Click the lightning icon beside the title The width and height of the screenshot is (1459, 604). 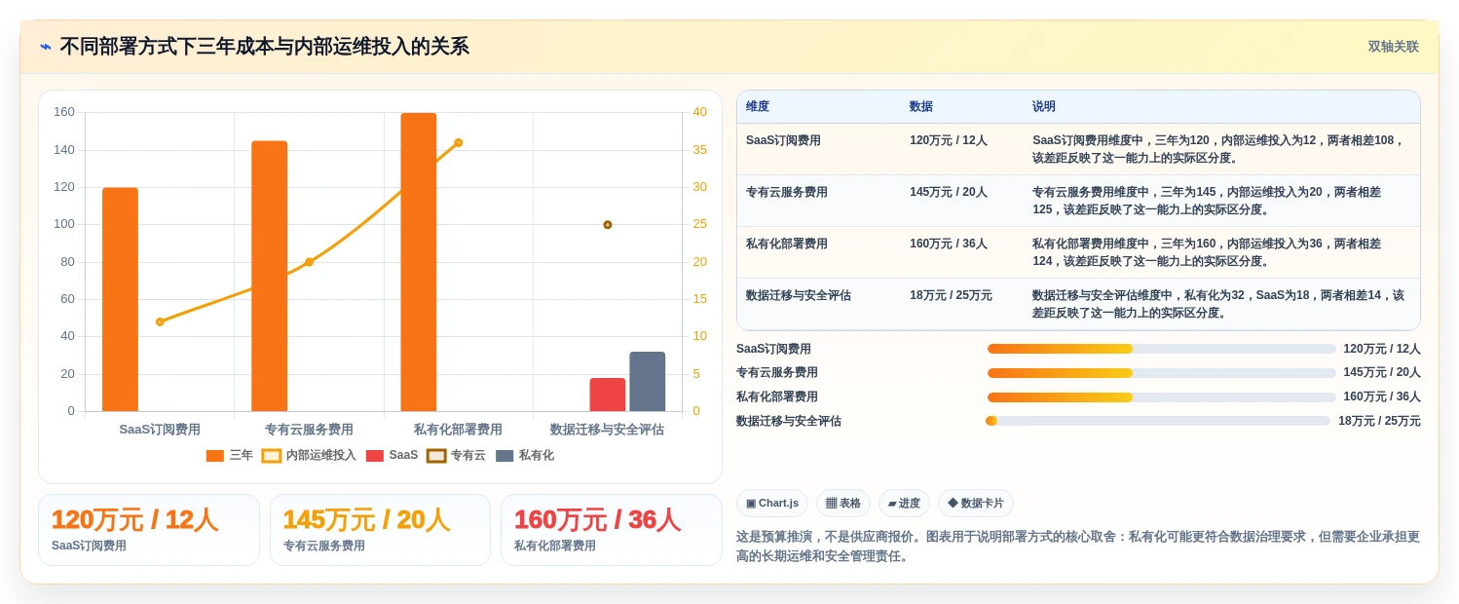pos(46,47)
